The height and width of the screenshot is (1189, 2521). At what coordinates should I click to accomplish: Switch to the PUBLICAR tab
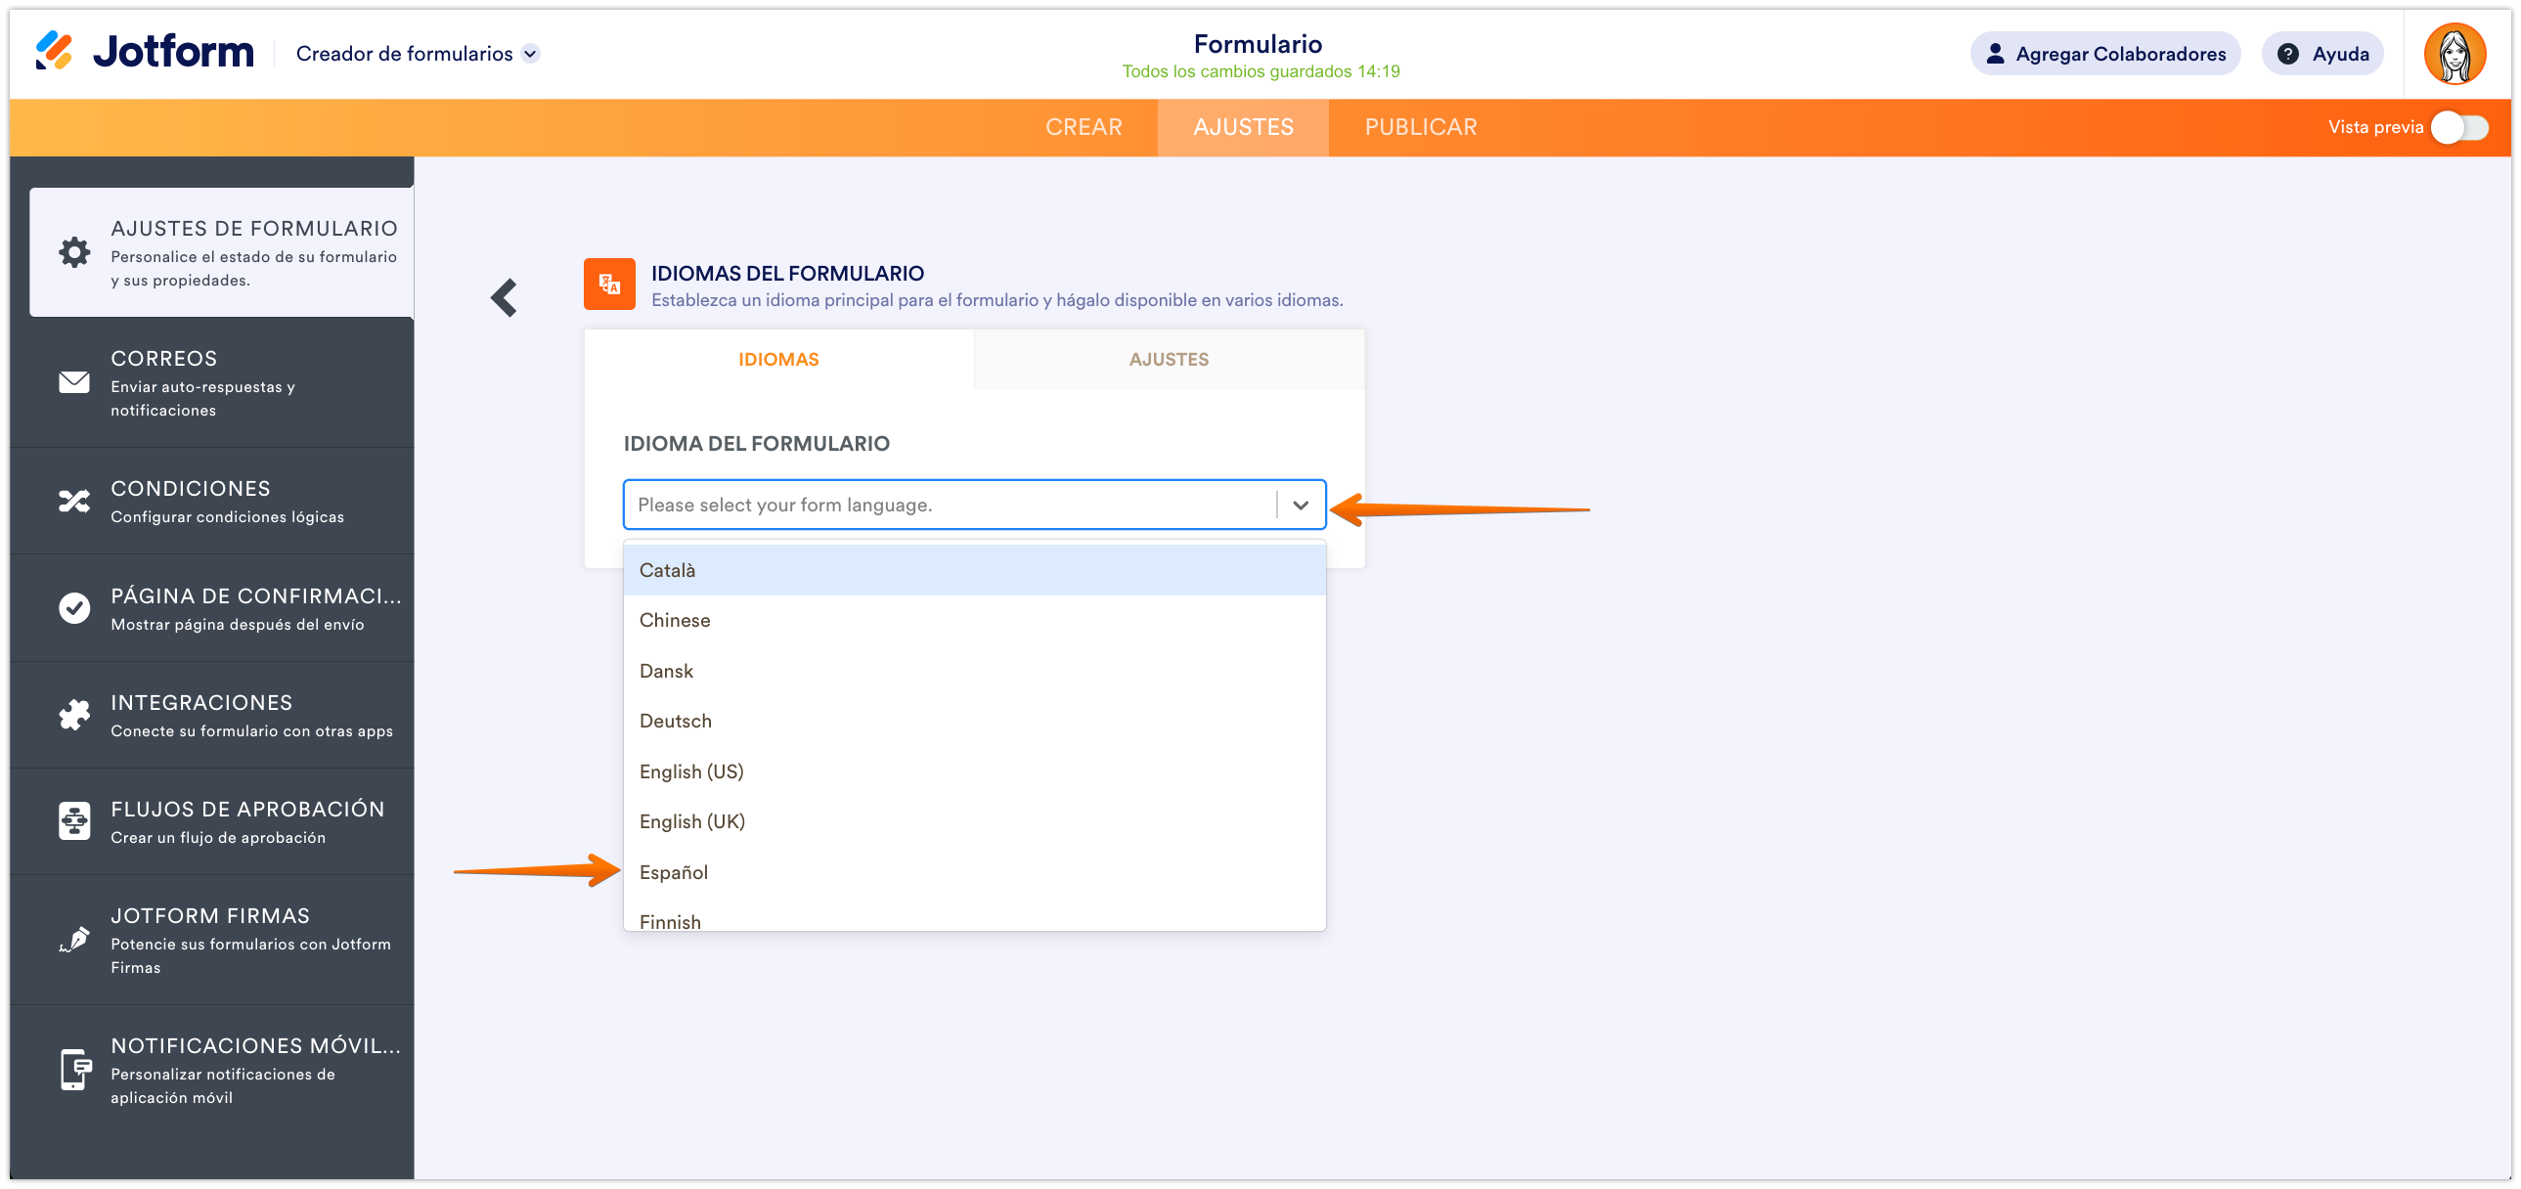point(1420,127)
